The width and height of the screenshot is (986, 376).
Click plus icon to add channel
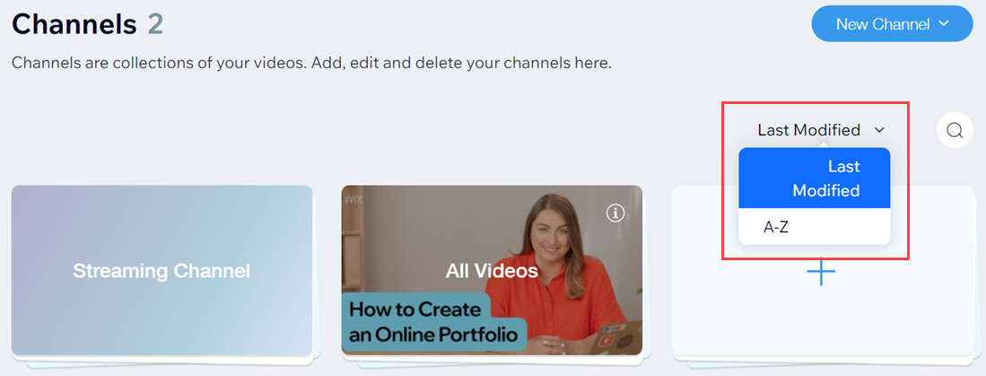point(821,271)
